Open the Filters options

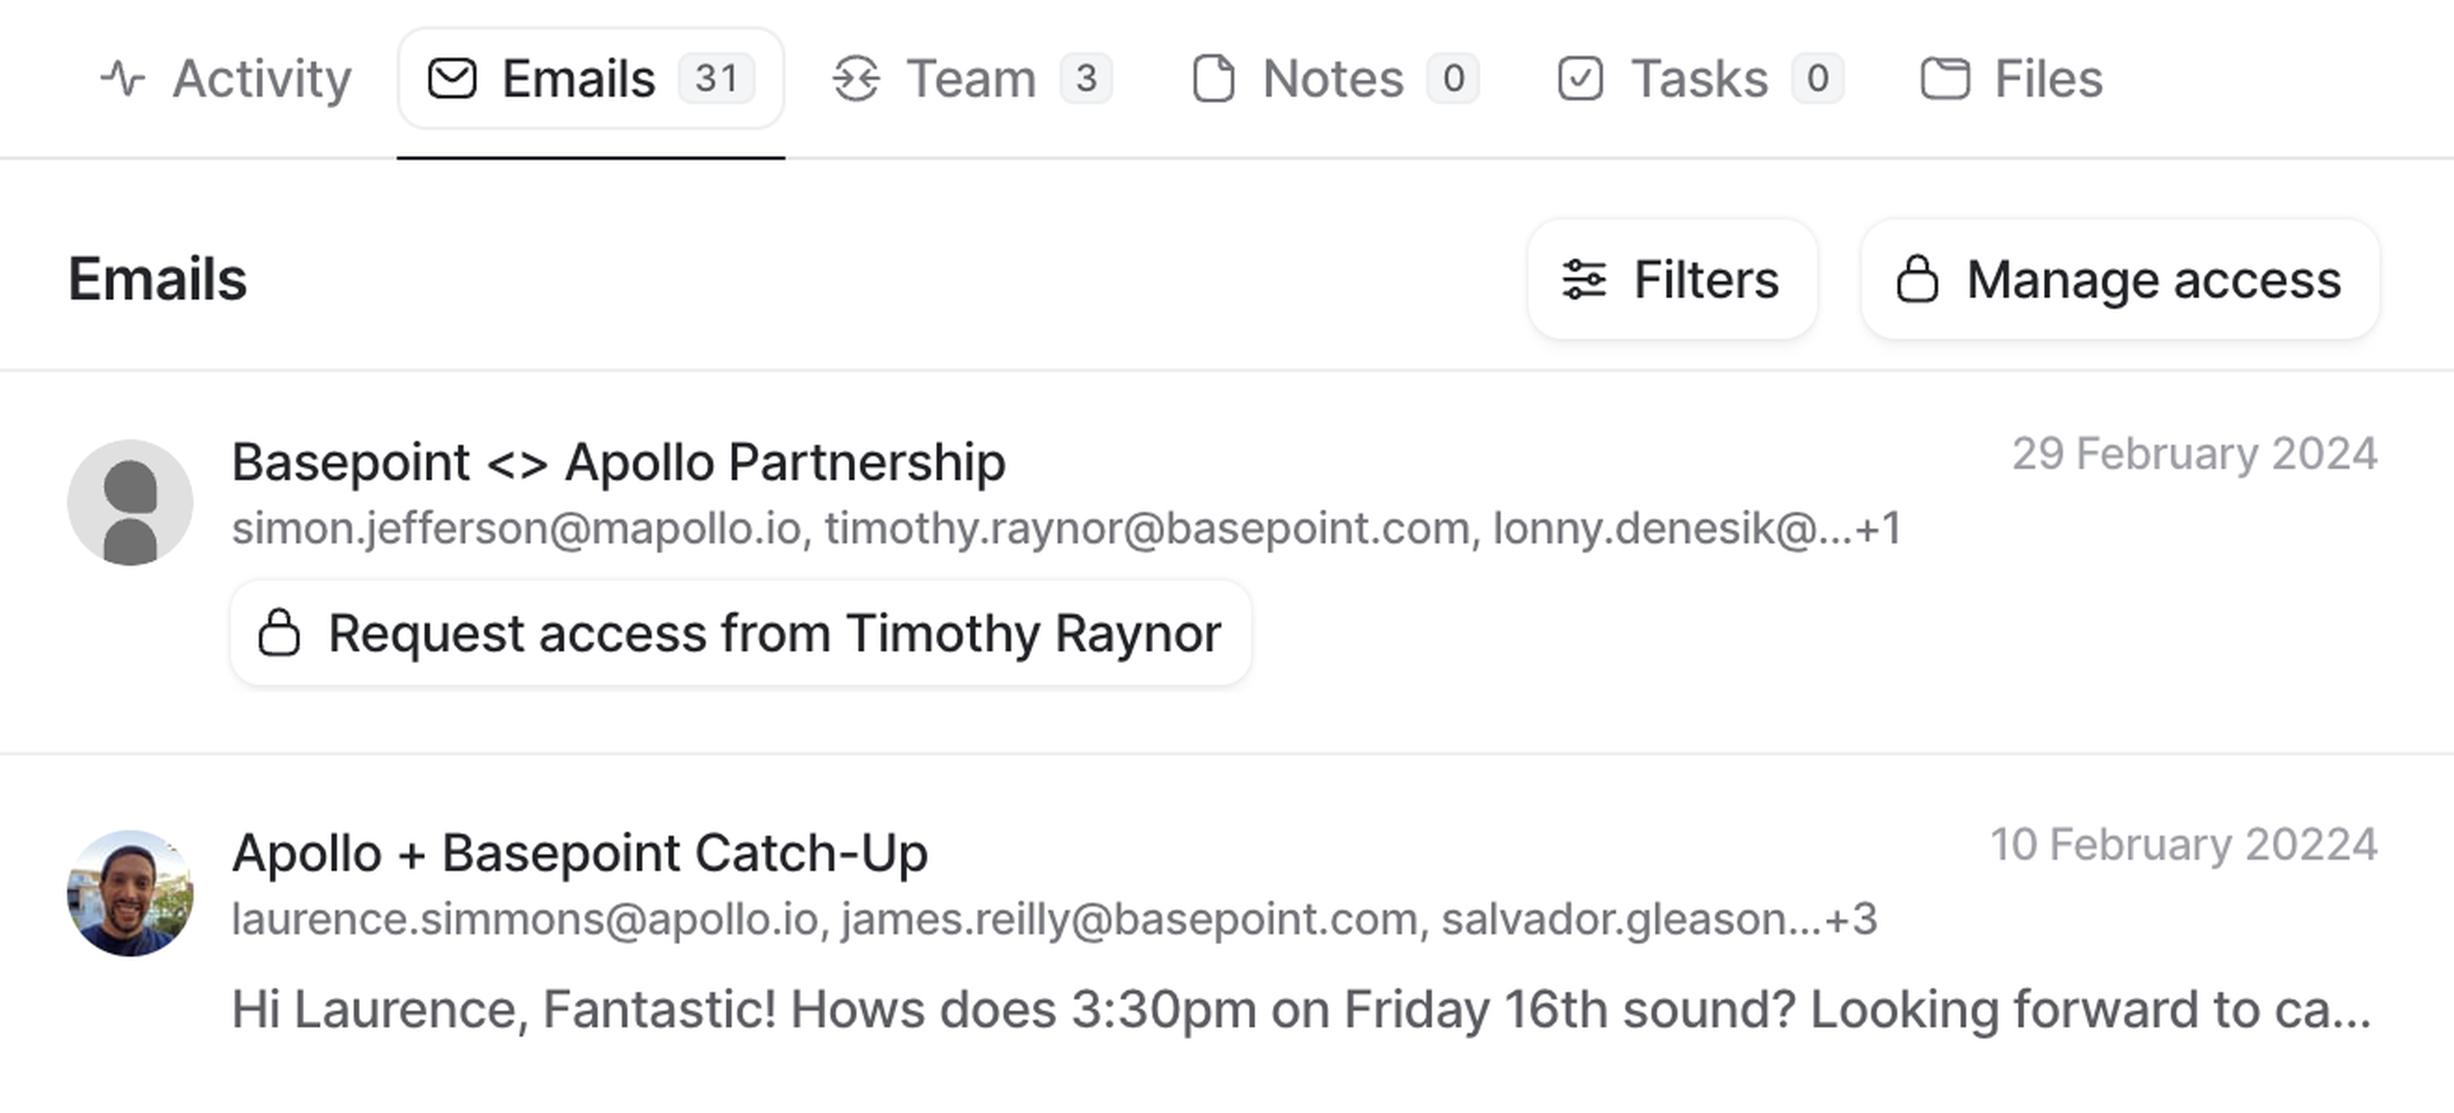[1673, 280]
